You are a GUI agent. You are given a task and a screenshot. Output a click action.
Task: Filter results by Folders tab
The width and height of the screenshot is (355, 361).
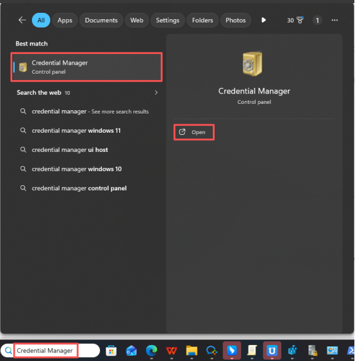(202, 21)
